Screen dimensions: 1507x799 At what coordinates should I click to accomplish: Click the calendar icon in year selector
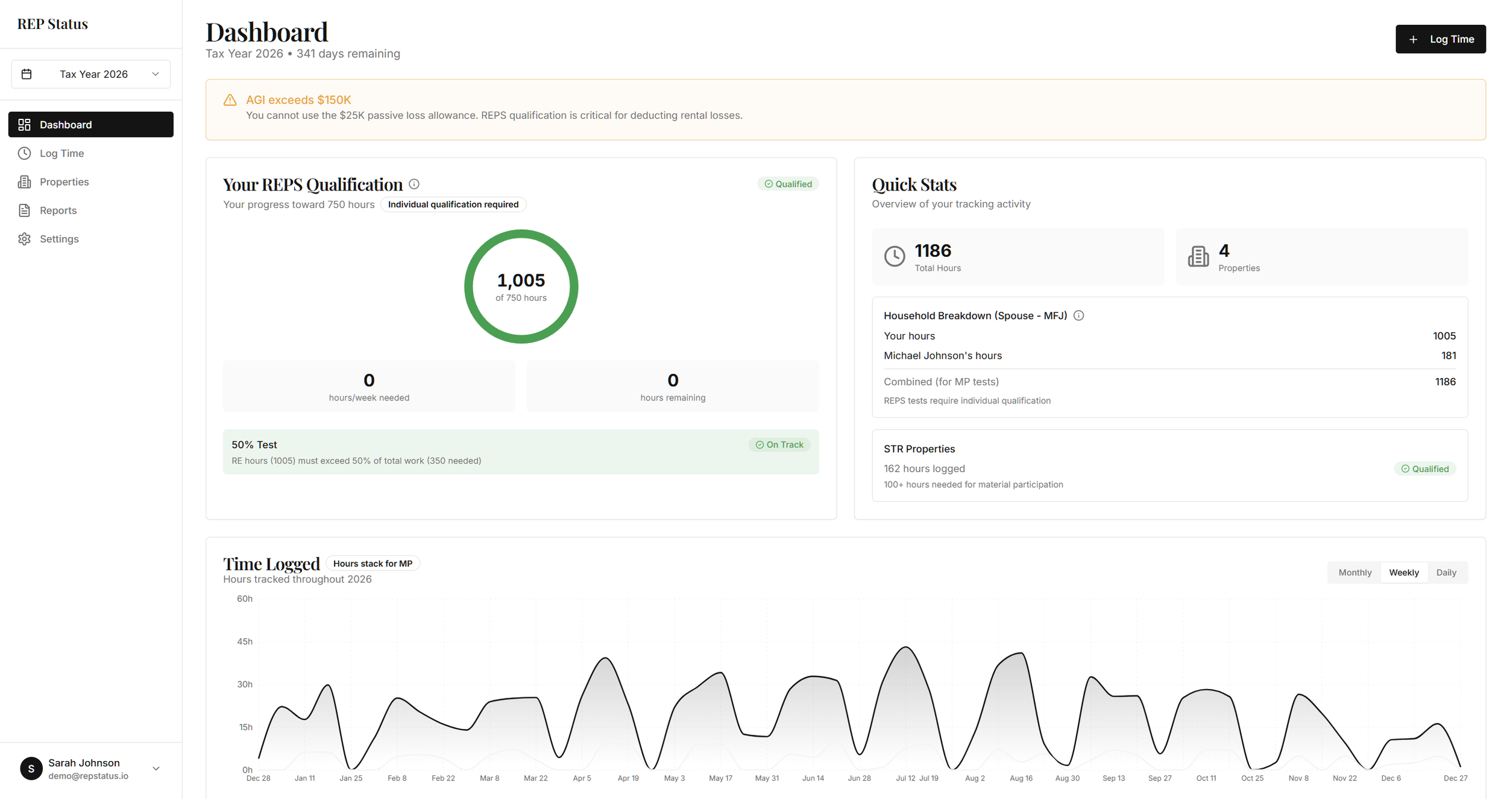pos(27,74)
